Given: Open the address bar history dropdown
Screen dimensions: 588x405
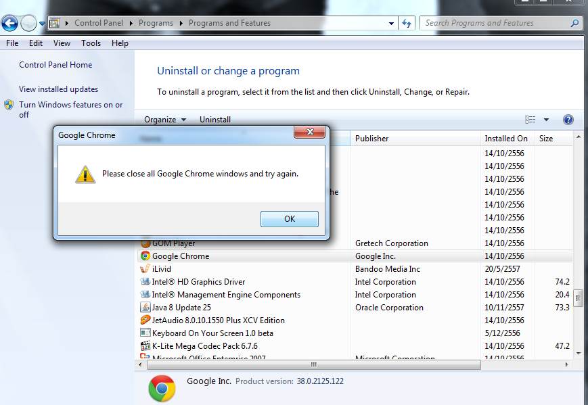Looking at the screenshot, I should click(392, 23).
